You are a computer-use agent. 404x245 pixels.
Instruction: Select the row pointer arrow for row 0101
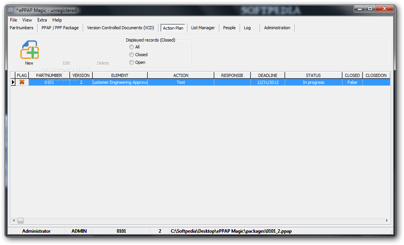coord(13,82)
